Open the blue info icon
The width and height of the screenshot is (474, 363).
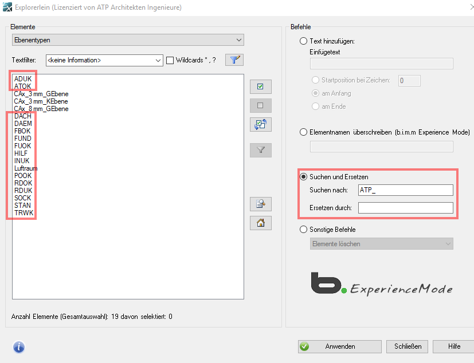tap(18, 346)
